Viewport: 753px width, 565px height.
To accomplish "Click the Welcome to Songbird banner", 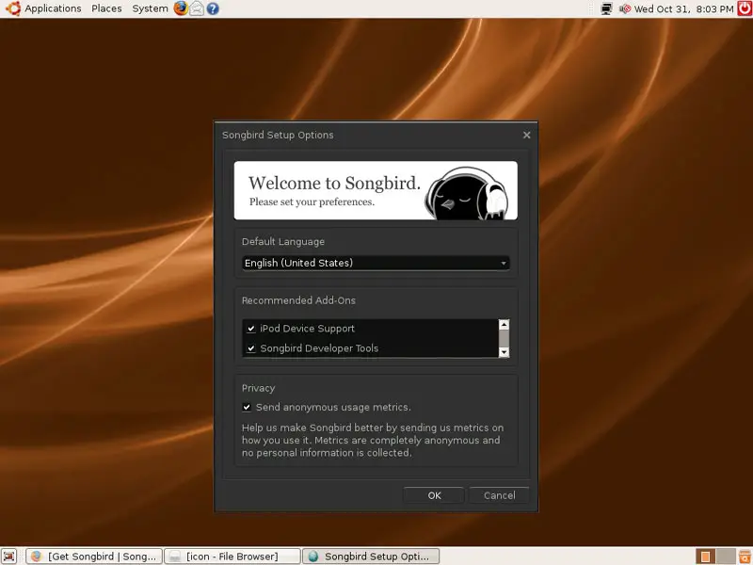I will click(x=376, y=190).
